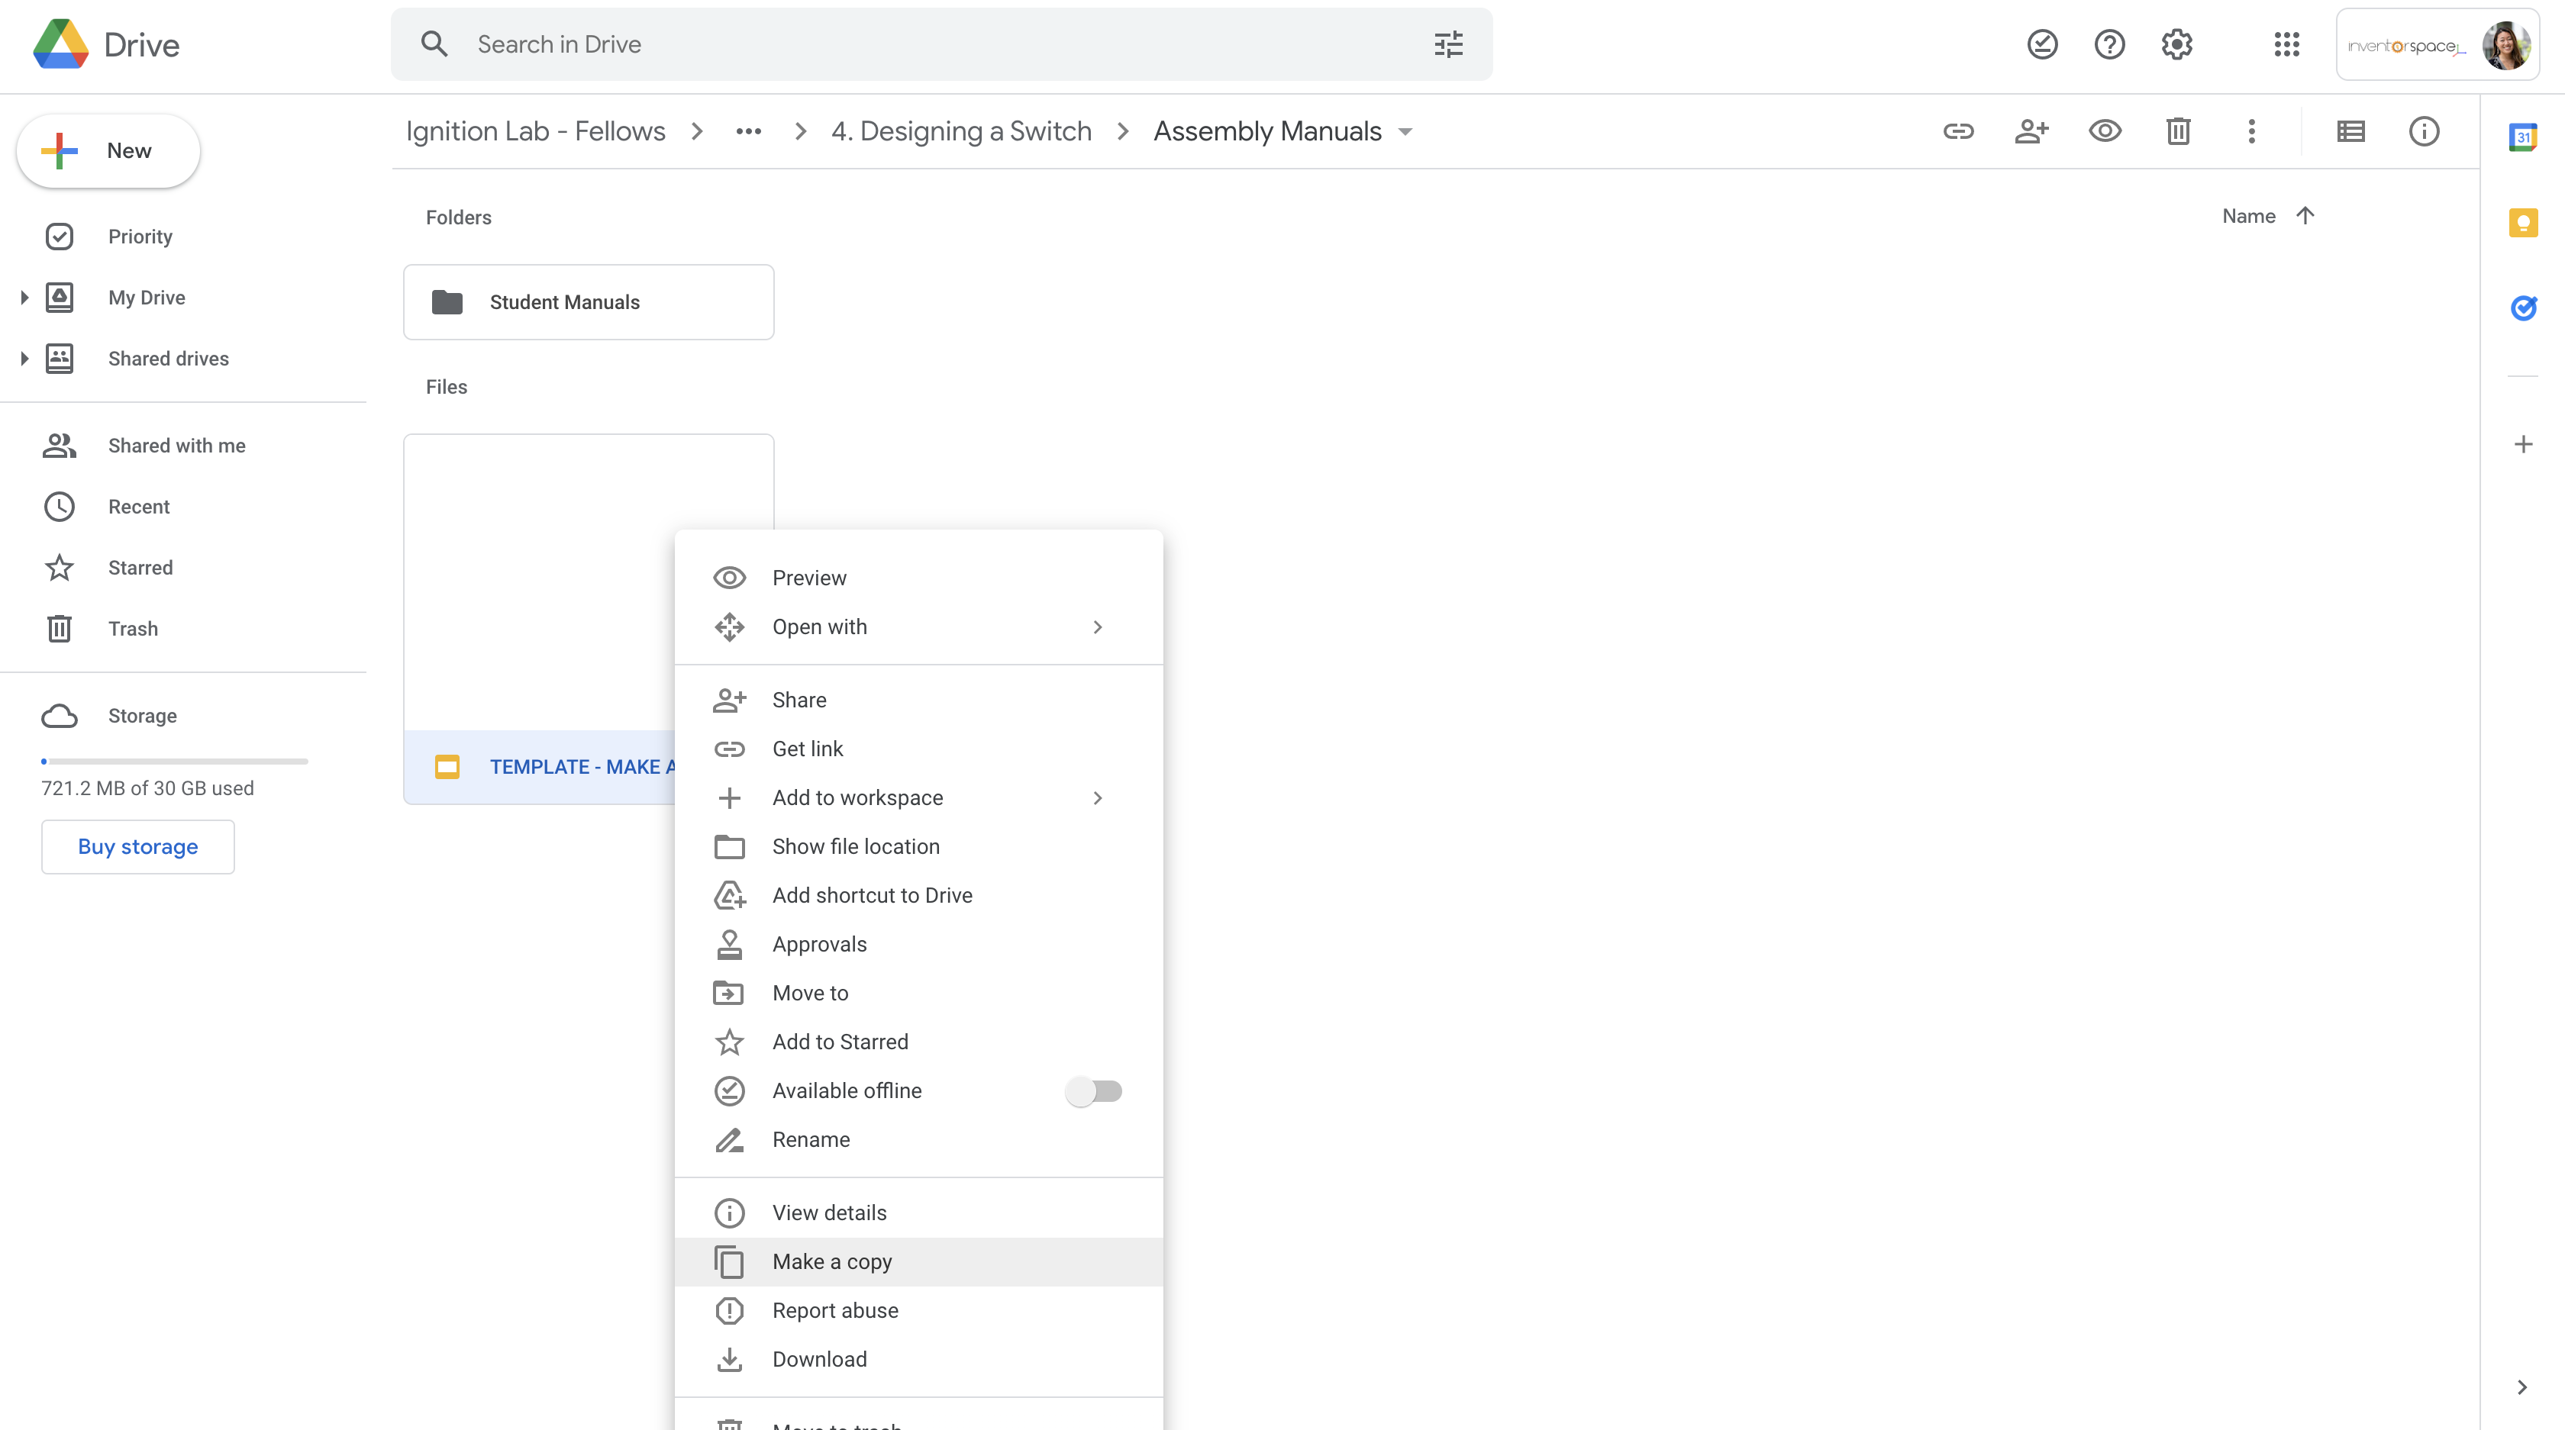Open the Google apps grid
Viewport: 2565px width, 1430px height.
click(2286, 43)
